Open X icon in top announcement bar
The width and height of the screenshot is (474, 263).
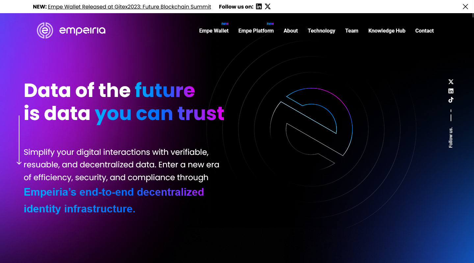click(x=268, y=6)
